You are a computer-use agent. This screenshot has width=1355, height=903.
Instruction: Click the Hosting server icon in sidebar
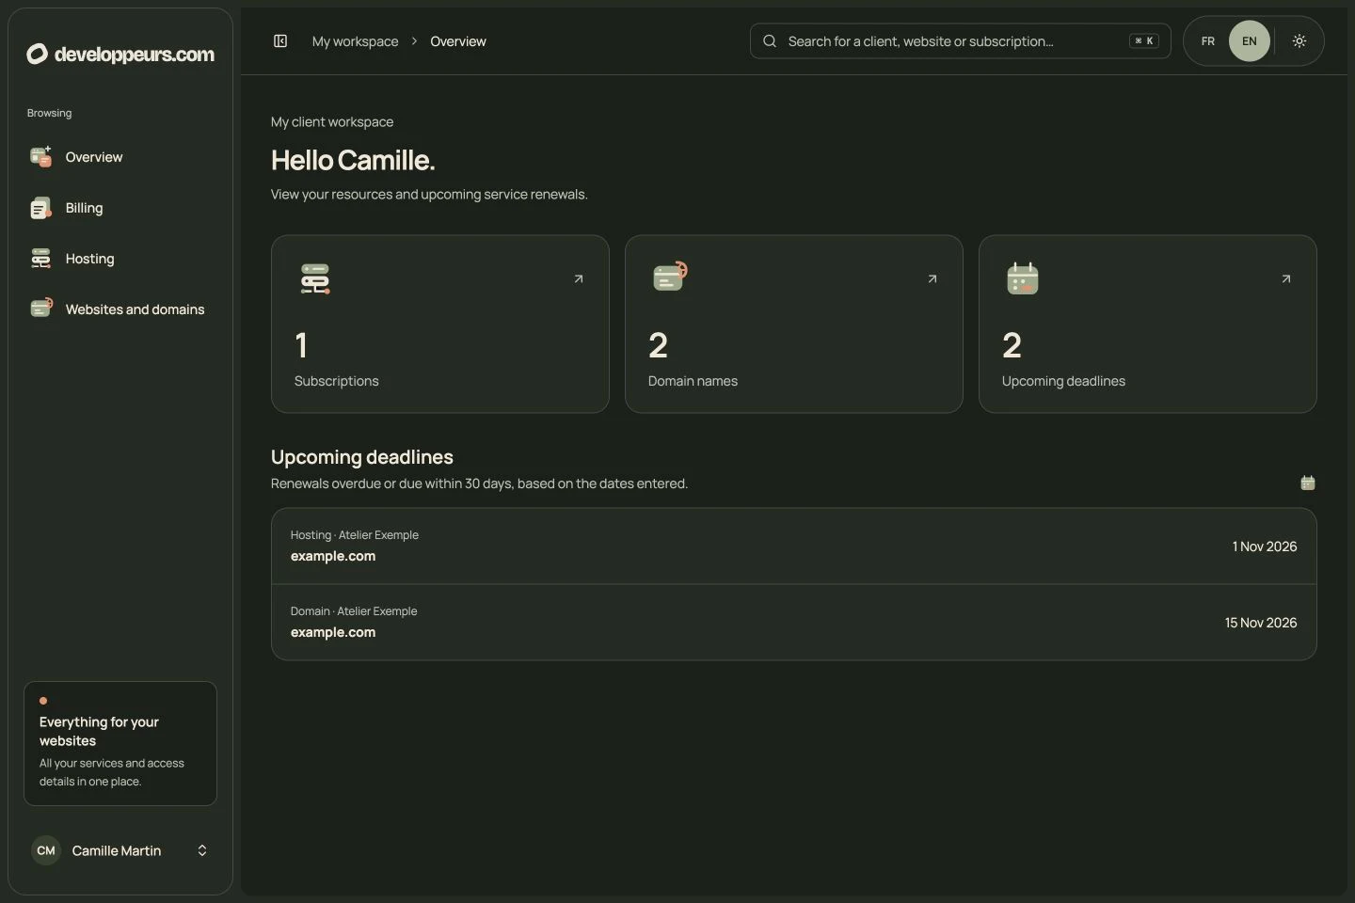pyautogui.click(x=40, y=259)
